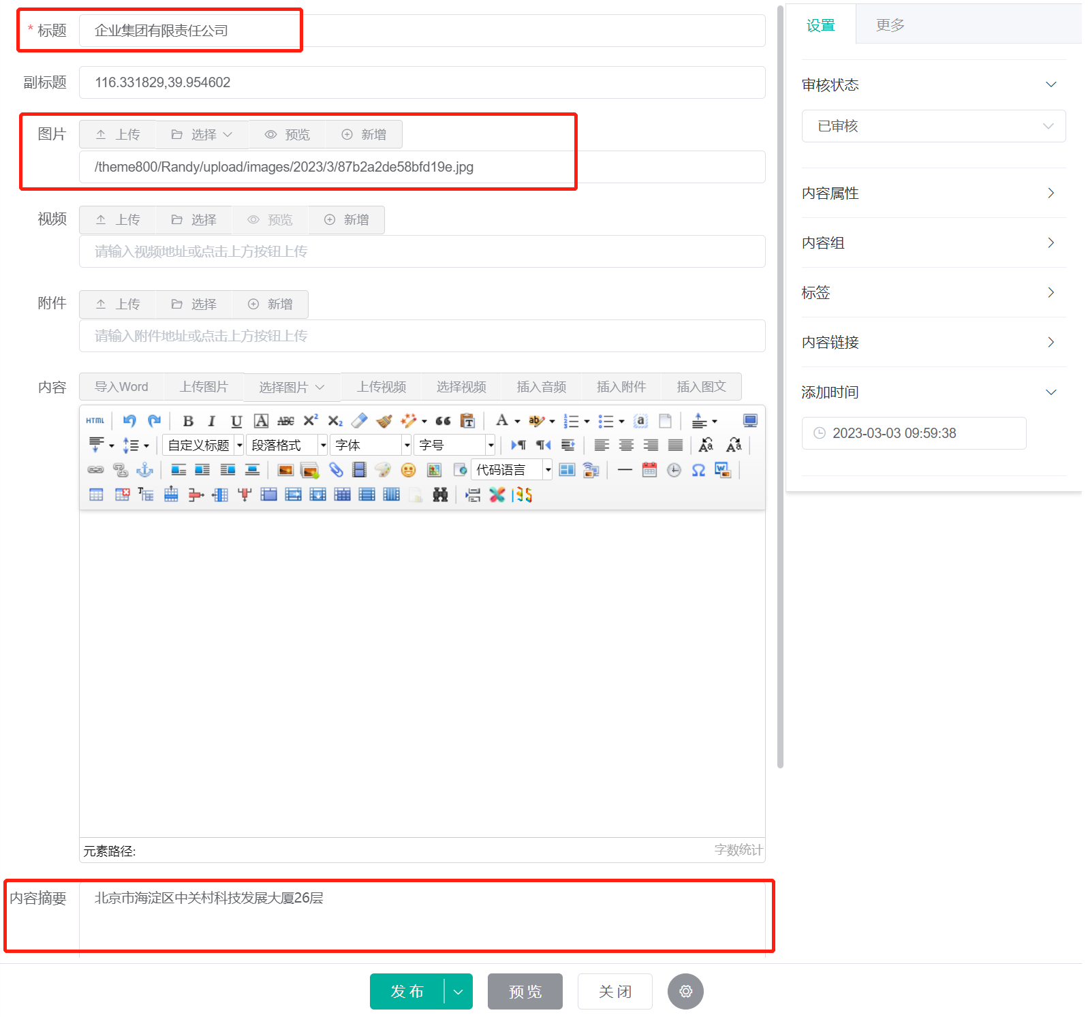
Task: Toggle bold formatting in the editor
Action: point(188,421)
